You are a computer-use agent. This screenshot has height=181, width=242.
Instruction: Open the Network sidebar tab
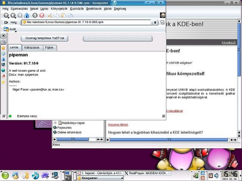[x=3, y=65]
